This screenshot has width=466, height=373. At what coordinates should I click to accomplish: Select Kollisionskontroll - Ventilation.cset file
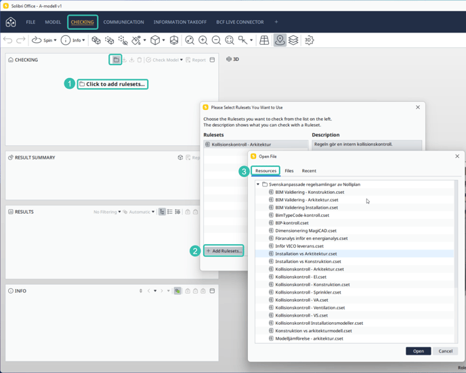point(354,307)
